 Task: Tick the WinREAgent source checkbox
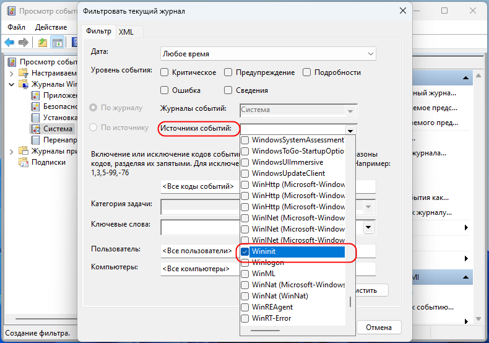(245, 307)
